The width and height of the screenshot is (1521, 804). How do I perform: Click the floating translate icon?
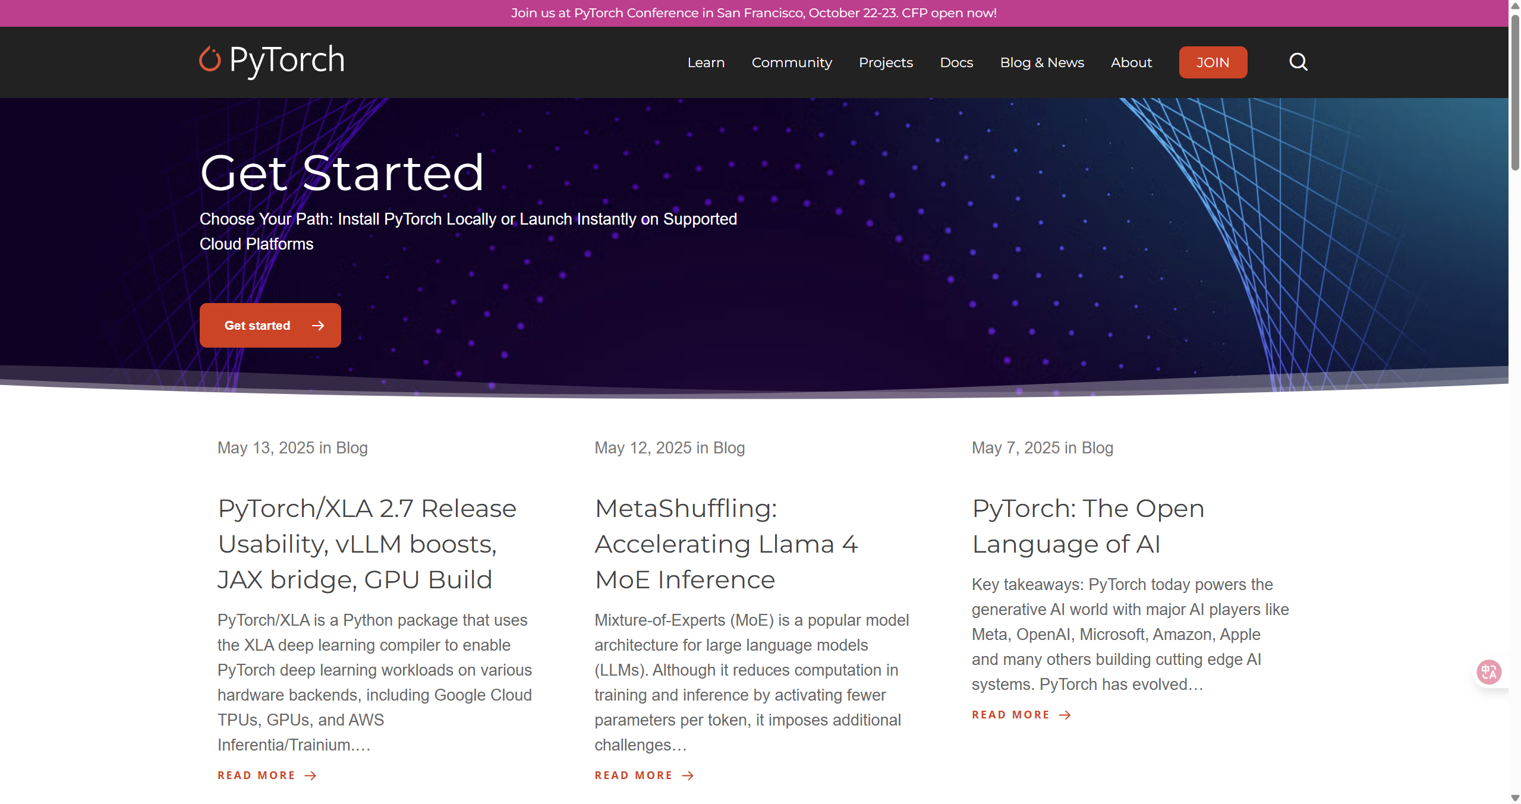(x=1488, y=671)
